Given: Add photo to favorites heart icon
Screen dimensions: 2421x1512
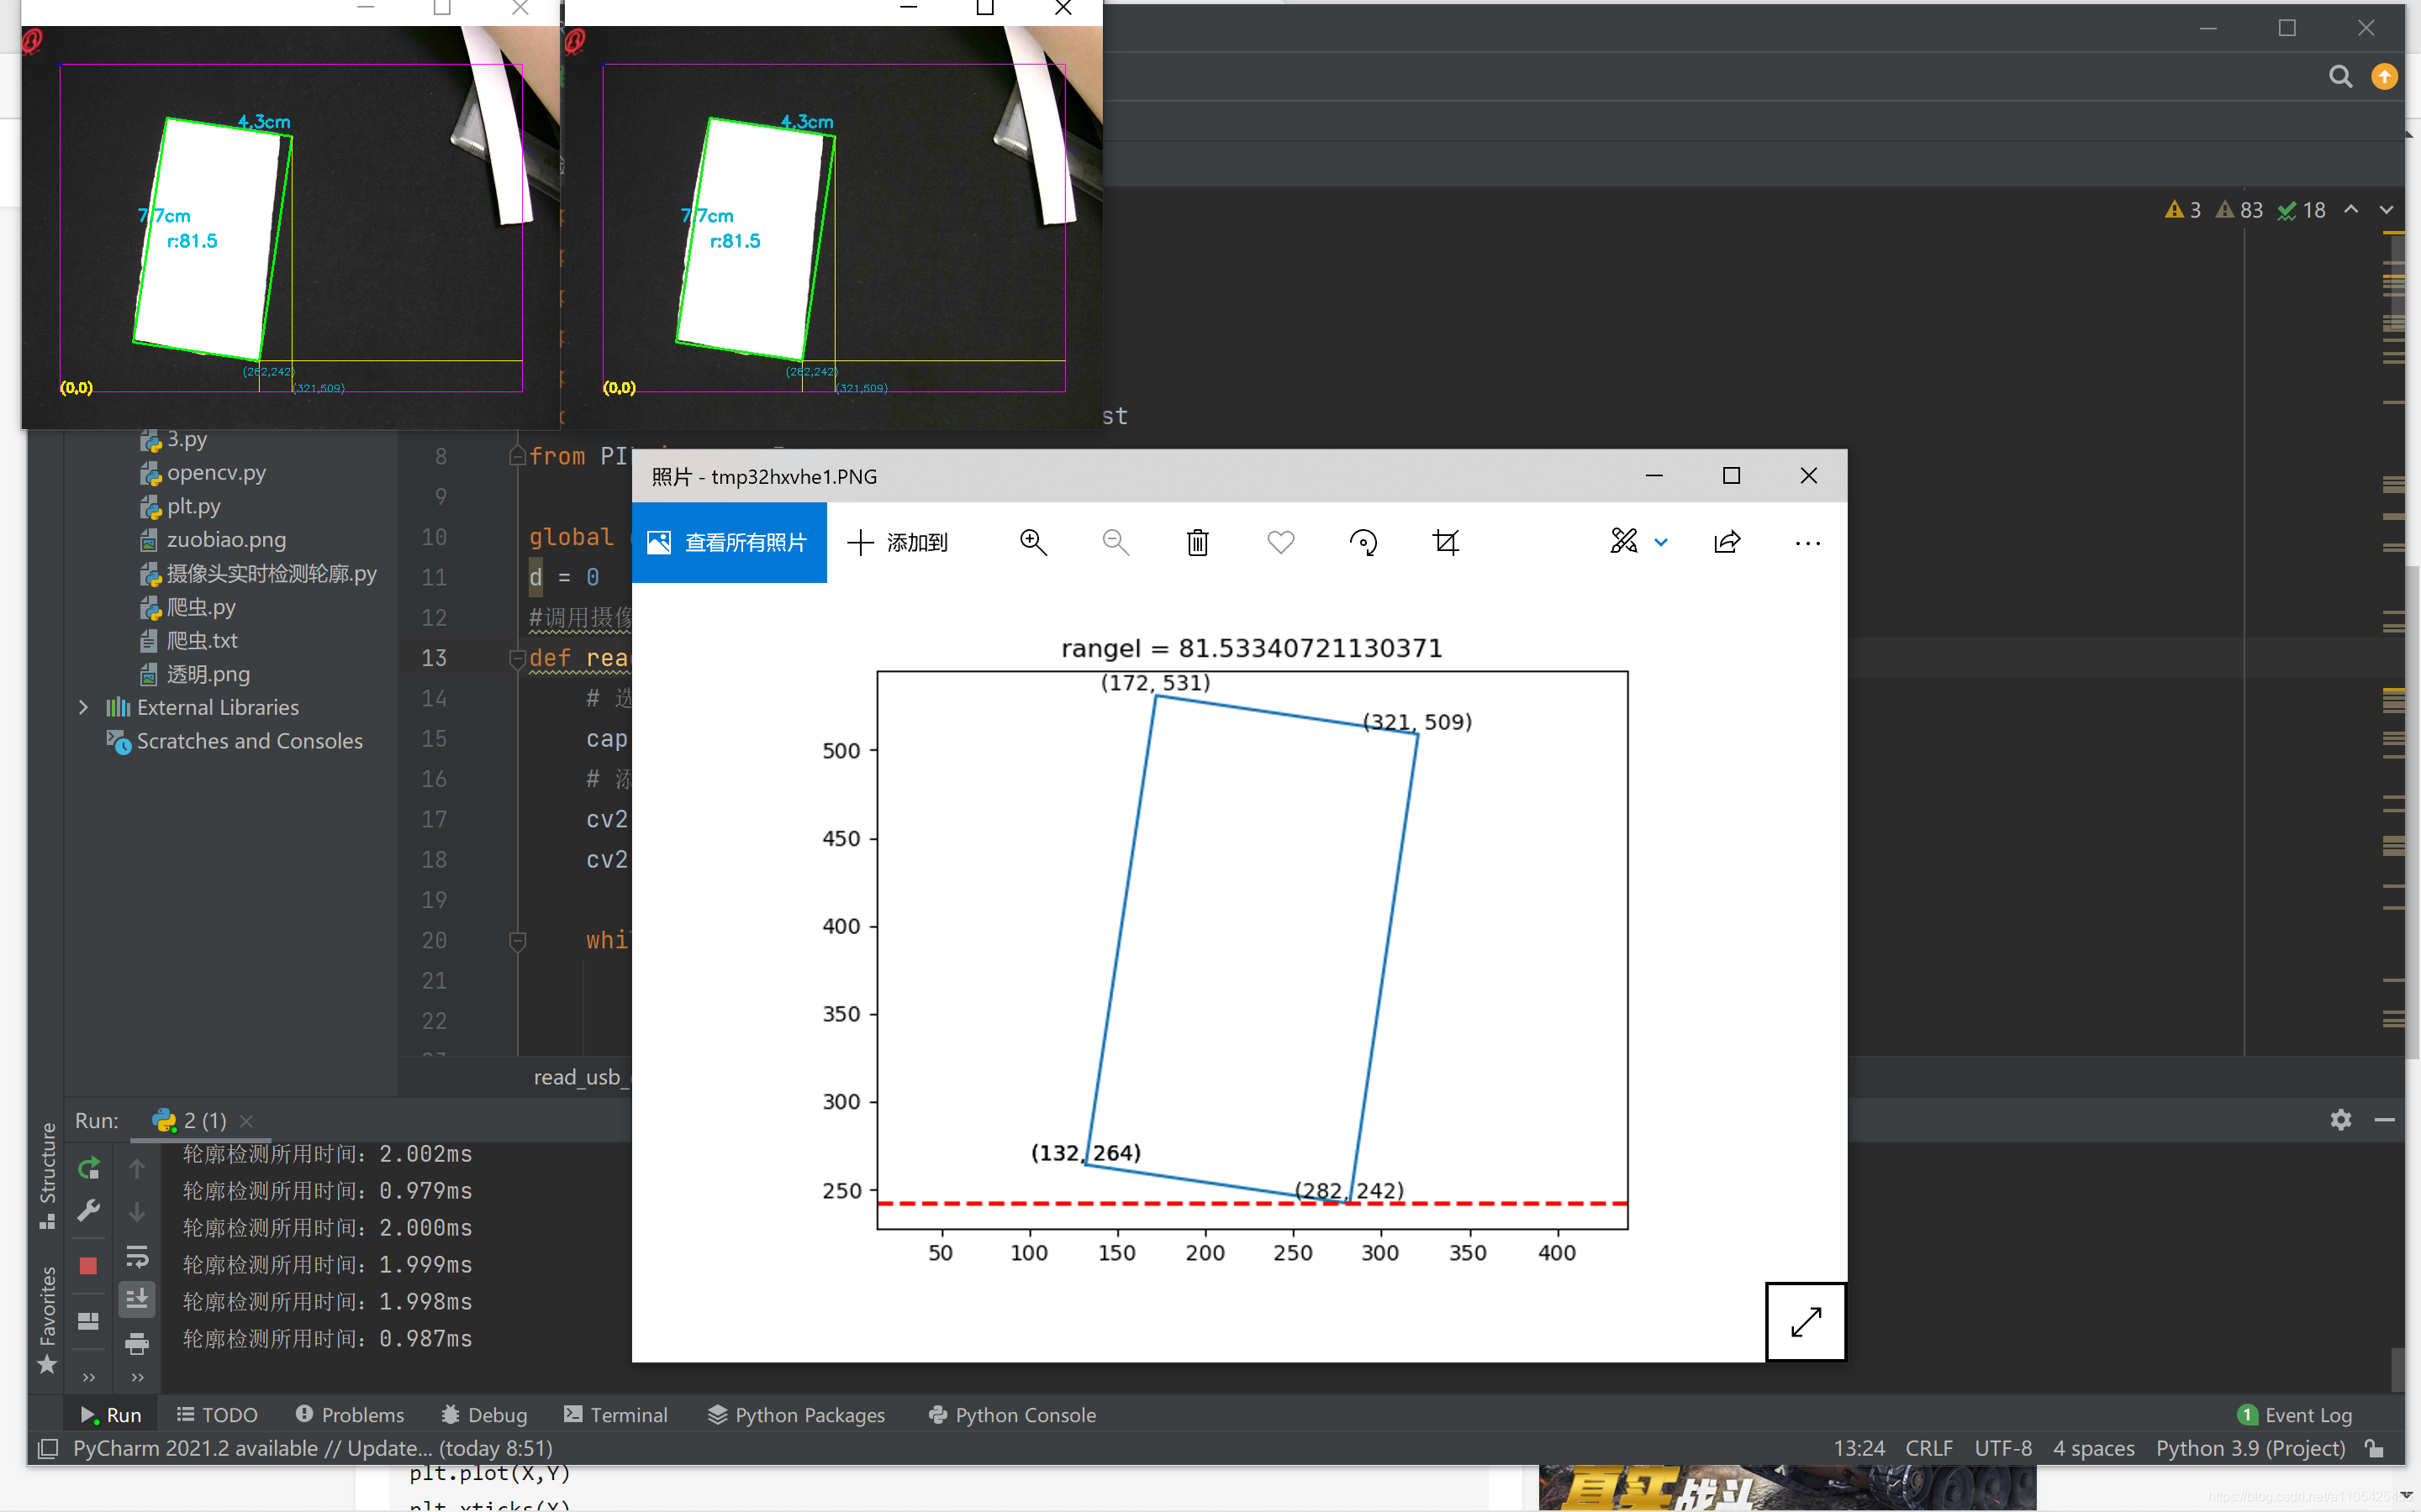Looking at the screenshot, I should [1280, 542].
